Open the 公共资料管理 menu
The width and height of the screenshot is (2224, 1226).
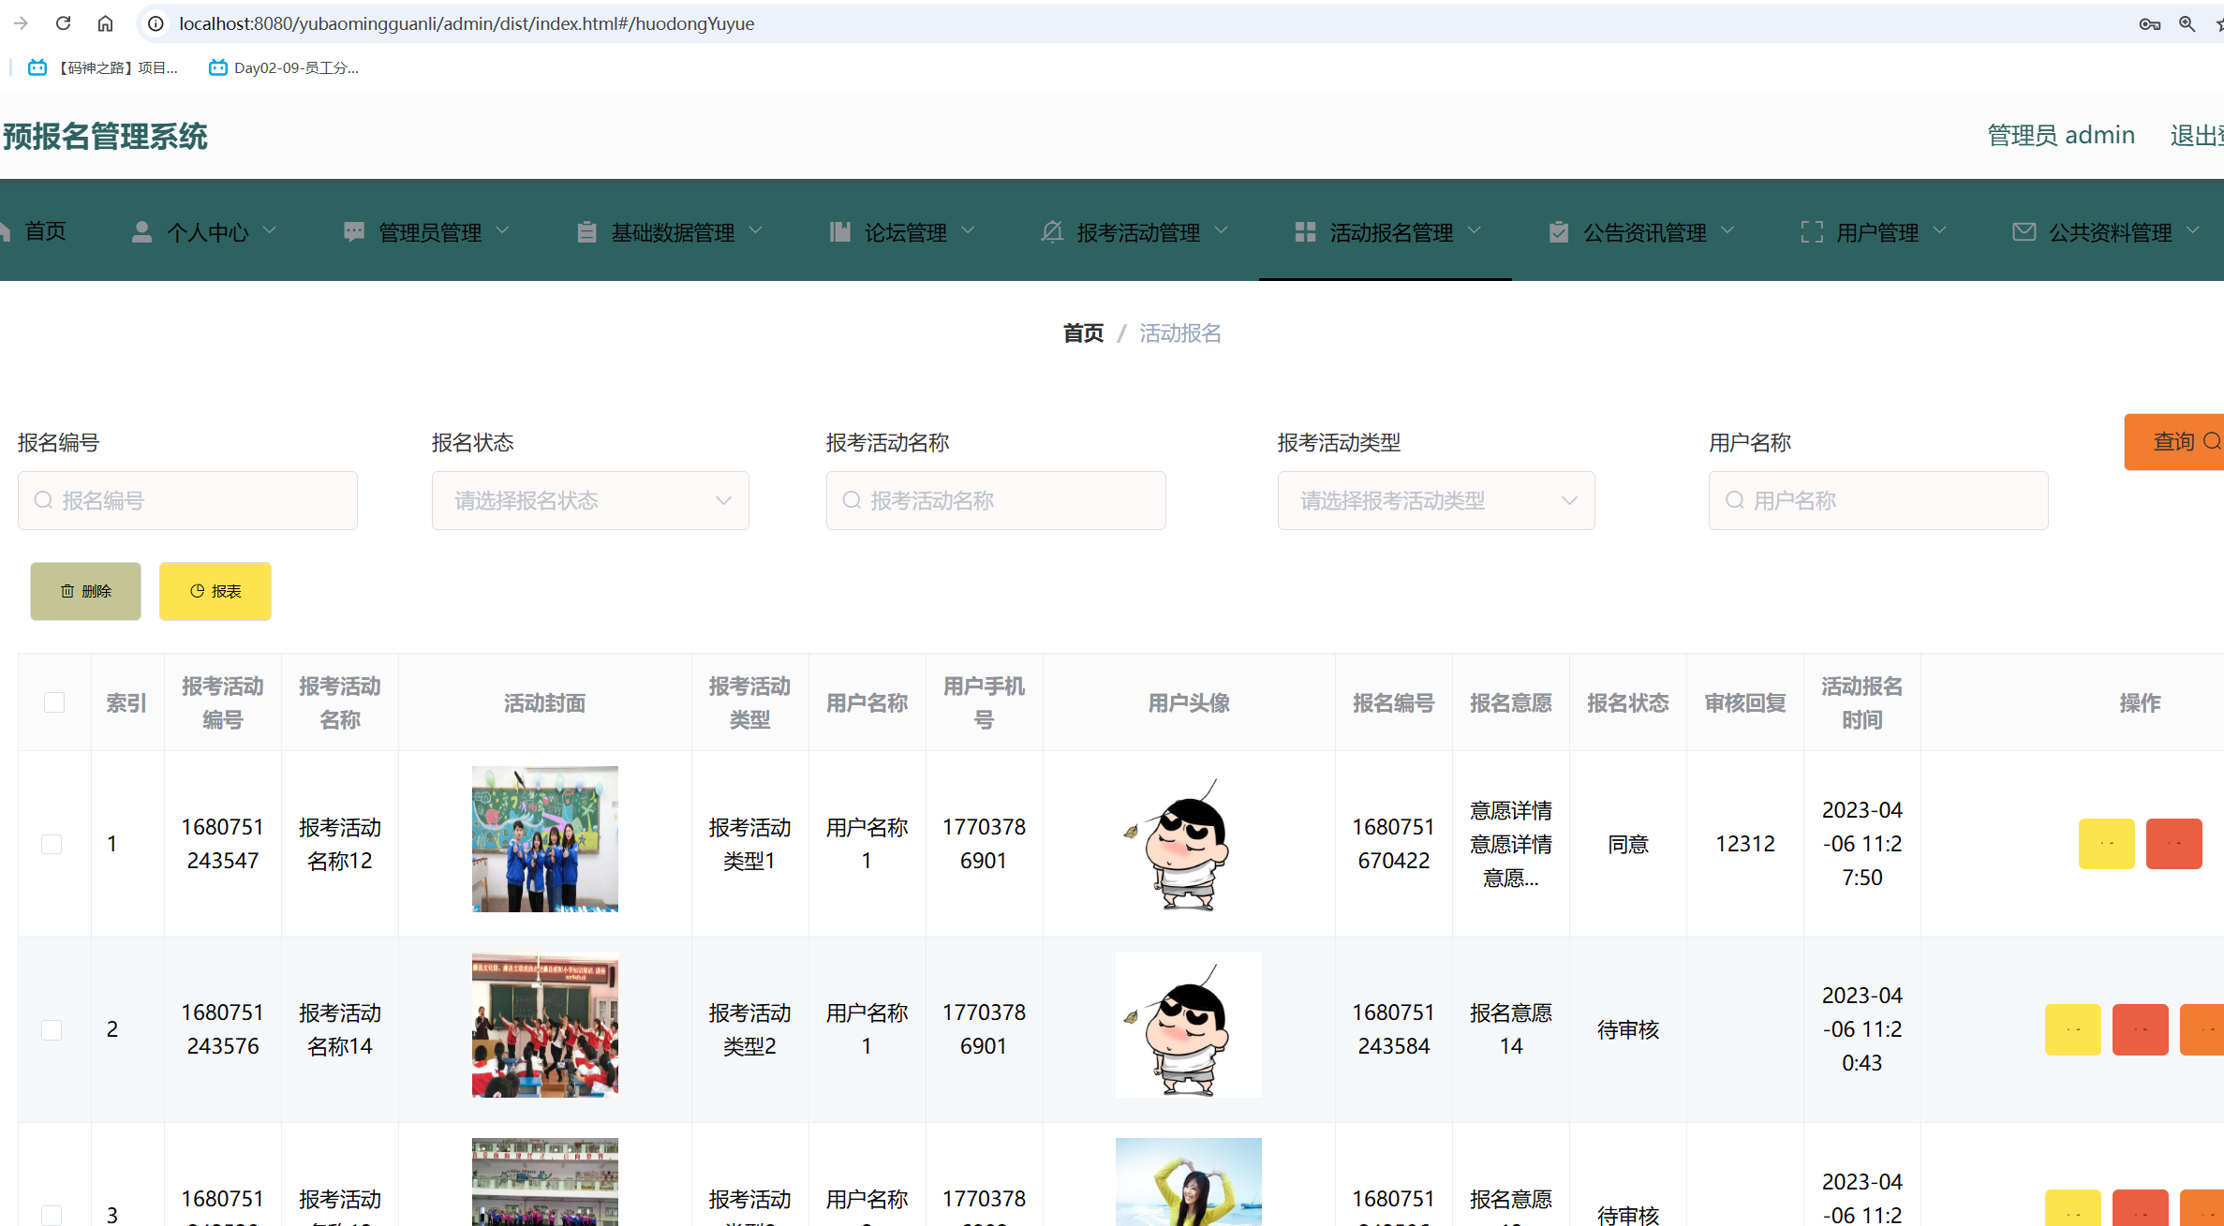(2105, 230)
